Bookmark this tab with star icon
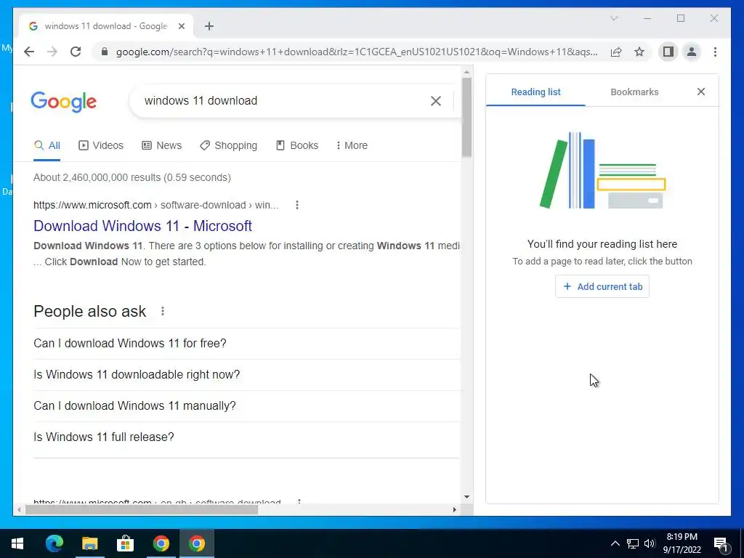Screen dimensions: 744x558 (x=639, y=52)
